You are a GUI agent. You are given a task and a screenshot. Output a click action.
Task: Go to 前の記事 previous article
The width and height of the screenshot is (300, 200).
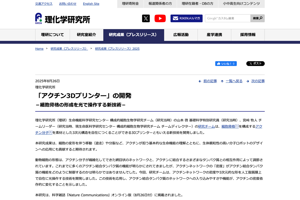pyautogui.click(x=210, y=81)
